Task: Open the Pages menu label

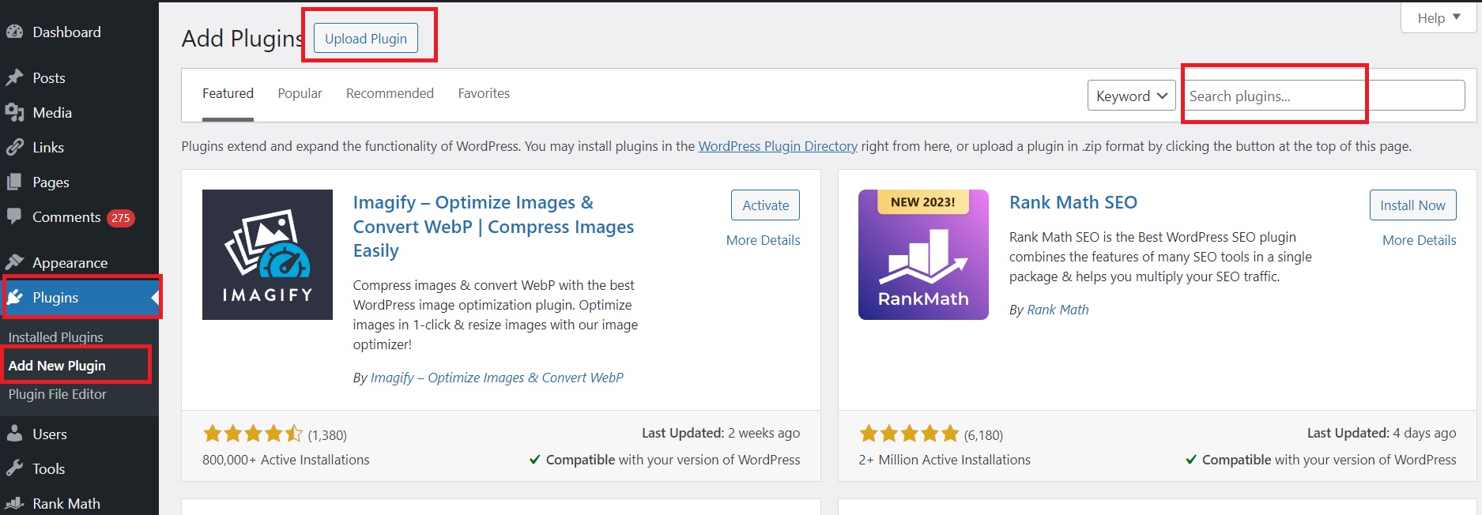Action: tap(51, 182)
